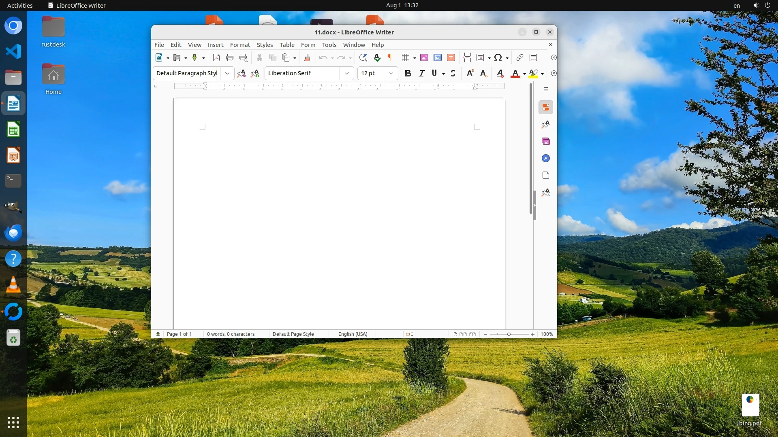Screen dimensions: 778x437
Task: Toggle formatting marks pilcrow button
Action: (x=390, y=57)
